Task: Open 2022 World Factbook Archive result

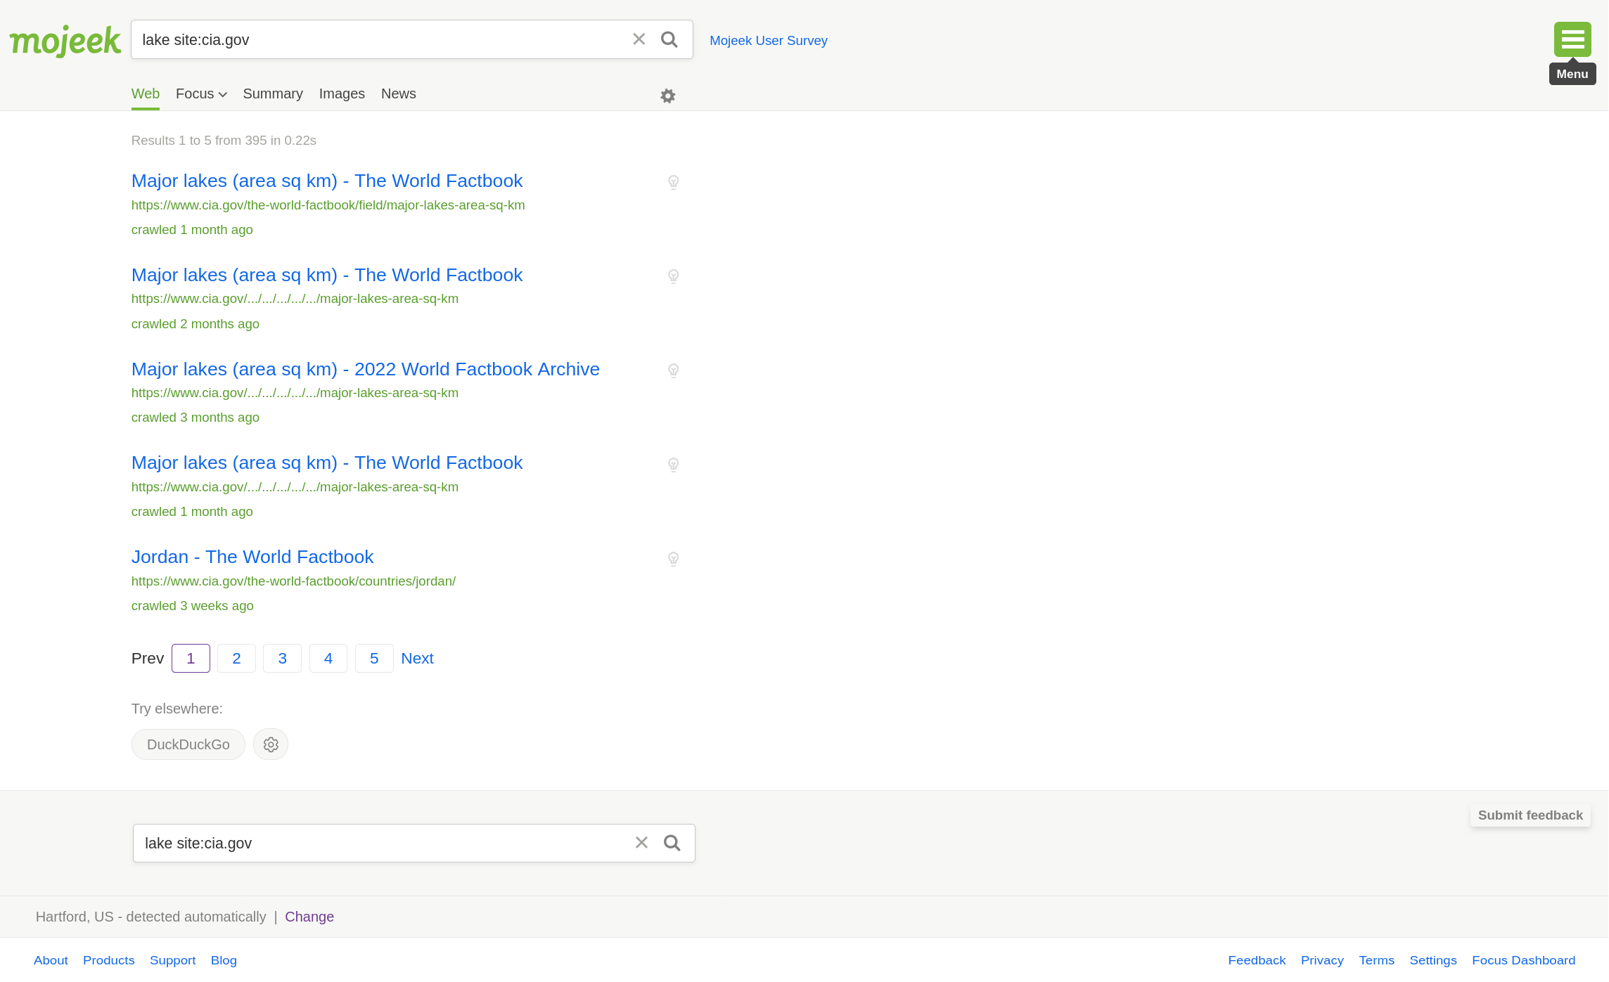Action: tap(366, 369)
